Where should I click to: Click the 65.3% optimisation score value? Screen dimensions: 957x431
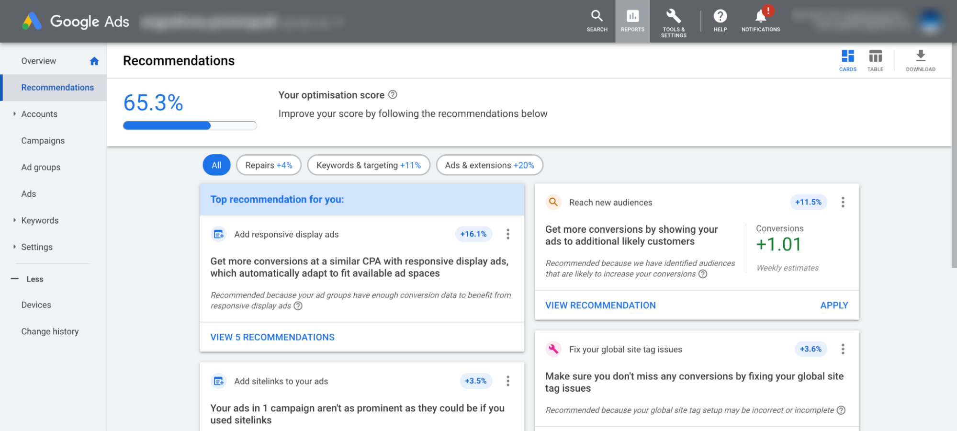153,102
